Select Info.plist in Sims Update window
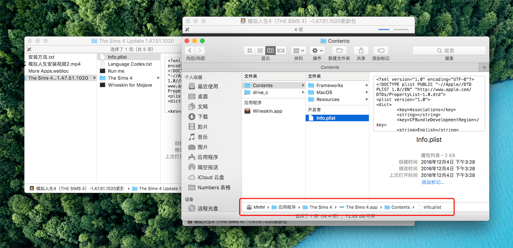Image resolution: width=513 pixels, height=248 pixels. pyautogui.click(x=129, y=57)
